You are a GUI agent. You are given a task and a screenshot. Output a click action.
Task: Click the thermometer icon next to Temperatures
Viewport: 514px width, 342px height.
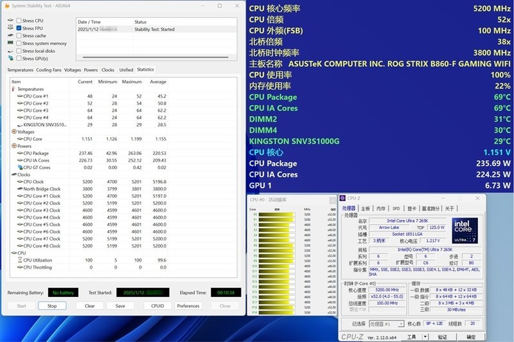[13, 89]
